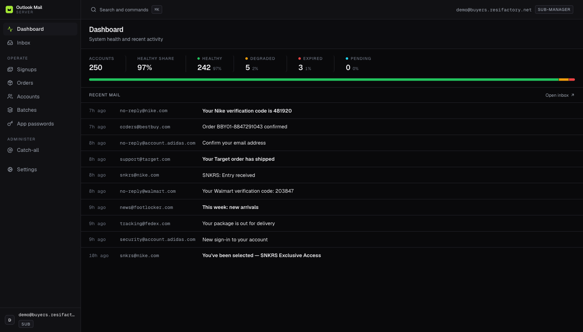The image size is (583, 332).
Task: Click the Orders box icon
Action: (10, 83)
